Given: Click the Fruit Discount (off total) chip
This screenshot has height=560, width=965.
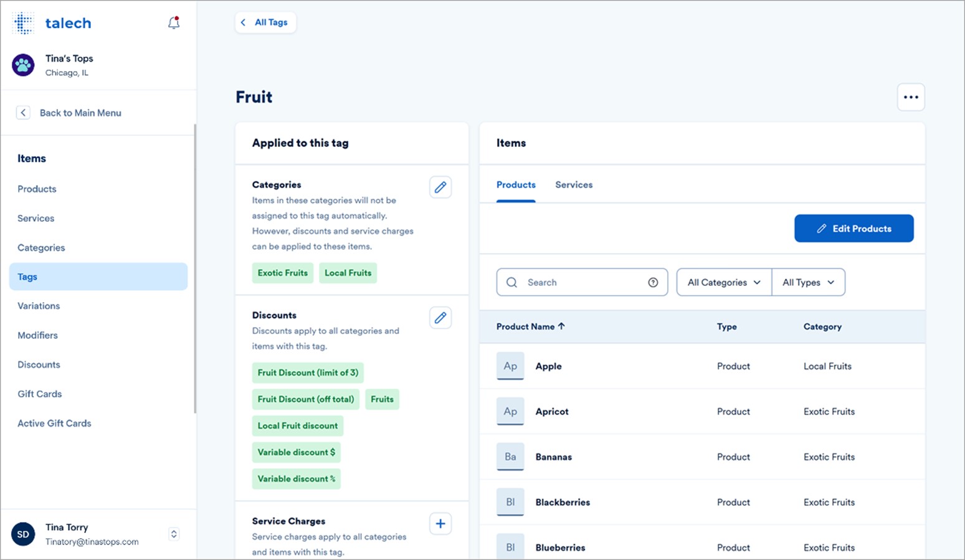Looking at the screenshot, I should tap(306, 399).
